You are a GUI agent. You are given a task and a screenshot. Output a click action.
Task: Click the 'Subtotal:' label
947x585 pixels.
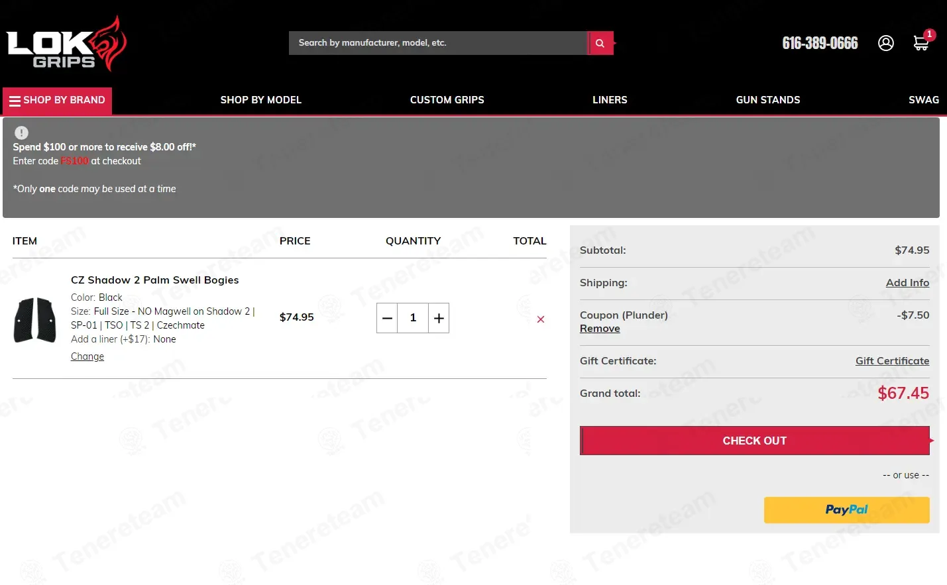click(603, 250)
